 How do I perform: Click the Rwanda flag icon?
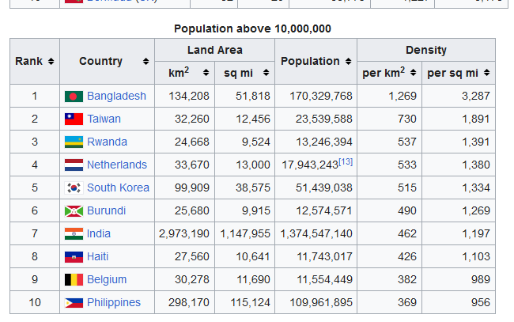[x=74, y=142]
